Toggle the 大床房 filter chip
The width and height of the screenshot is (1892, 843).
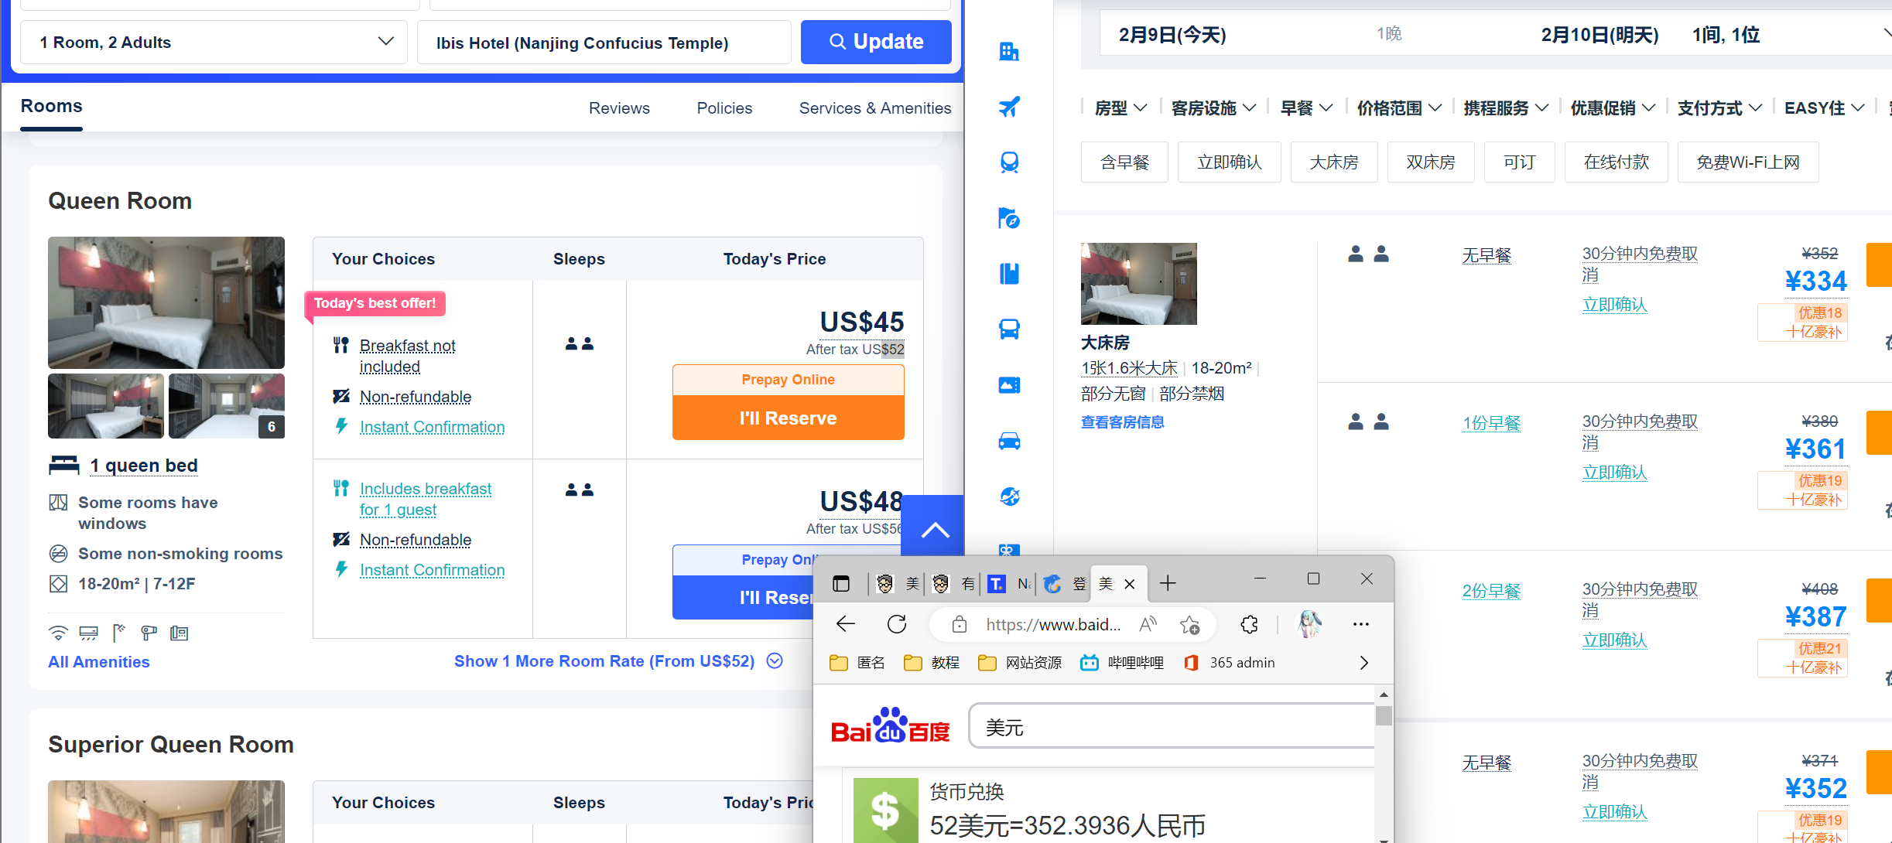[1333, 162]
